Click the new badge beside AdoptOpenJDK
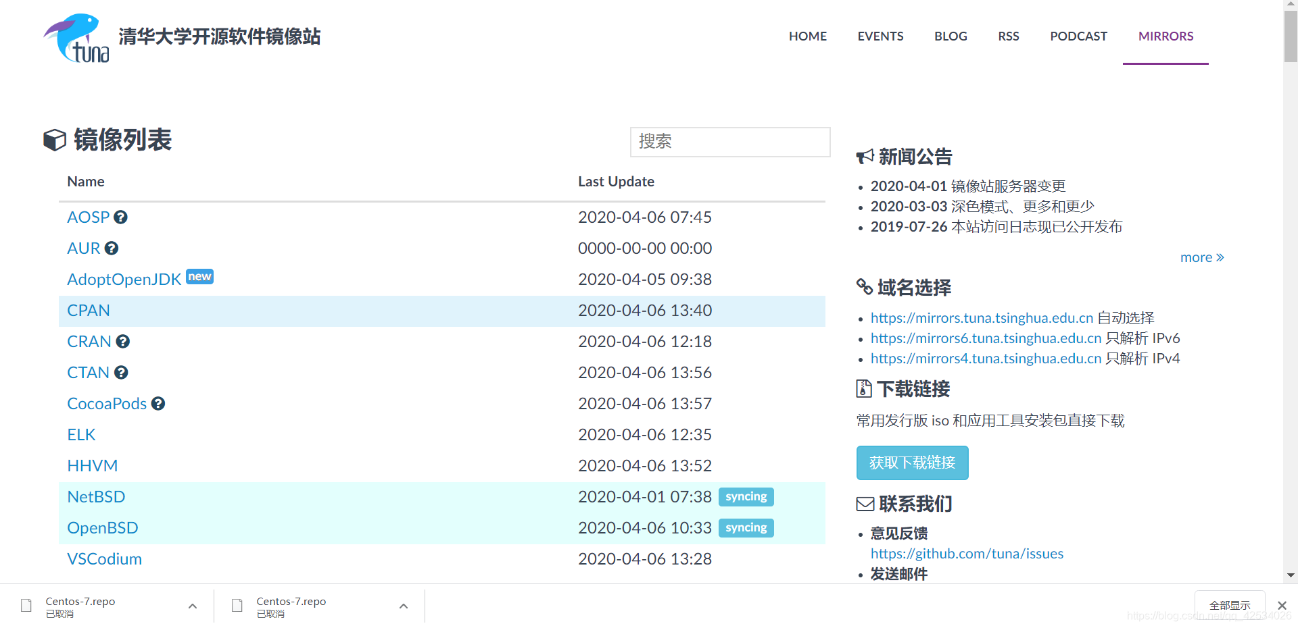Image resolution: width=1298 pixels, height=628 pixels. 199,277
